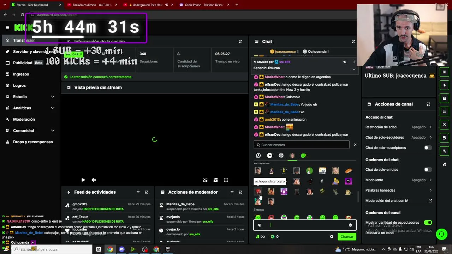The image size is (452, 254).
Task: Open Chat de solo-seguidores setting
Action: click(399, 137)
